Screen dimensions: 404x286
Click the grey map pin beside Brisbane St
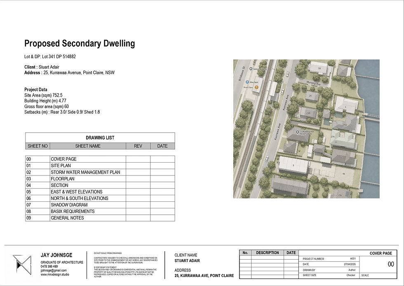[251, 69]
